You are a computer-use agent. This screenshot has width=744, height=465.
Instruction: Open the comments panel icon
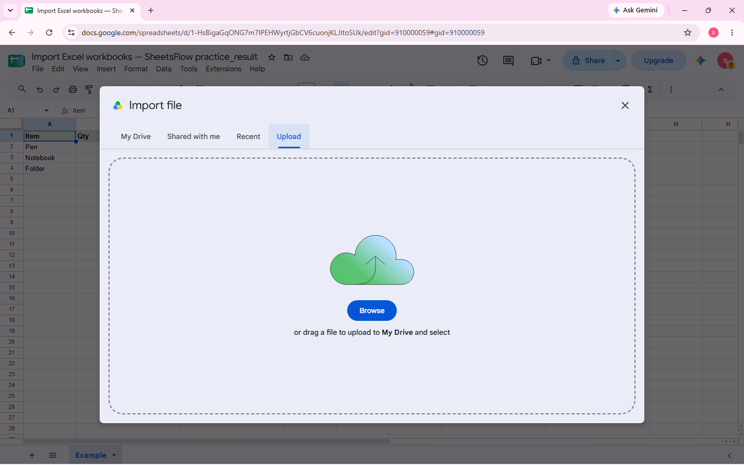click(x=508, y=60)
